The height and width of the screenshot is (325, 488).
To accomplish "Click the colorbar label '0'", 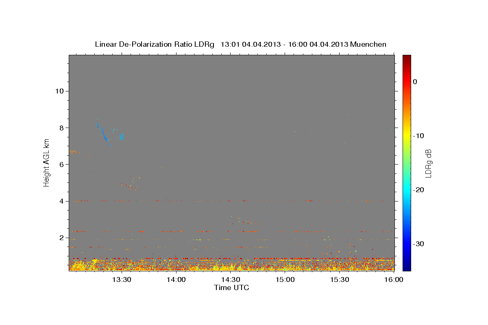I will [x=415, y=82].
